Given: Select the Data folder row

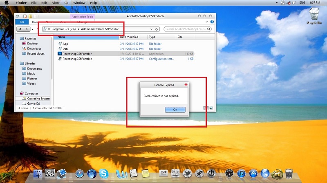Looking at the screenshot, I should pyautogui.click(x=126, y=49).
